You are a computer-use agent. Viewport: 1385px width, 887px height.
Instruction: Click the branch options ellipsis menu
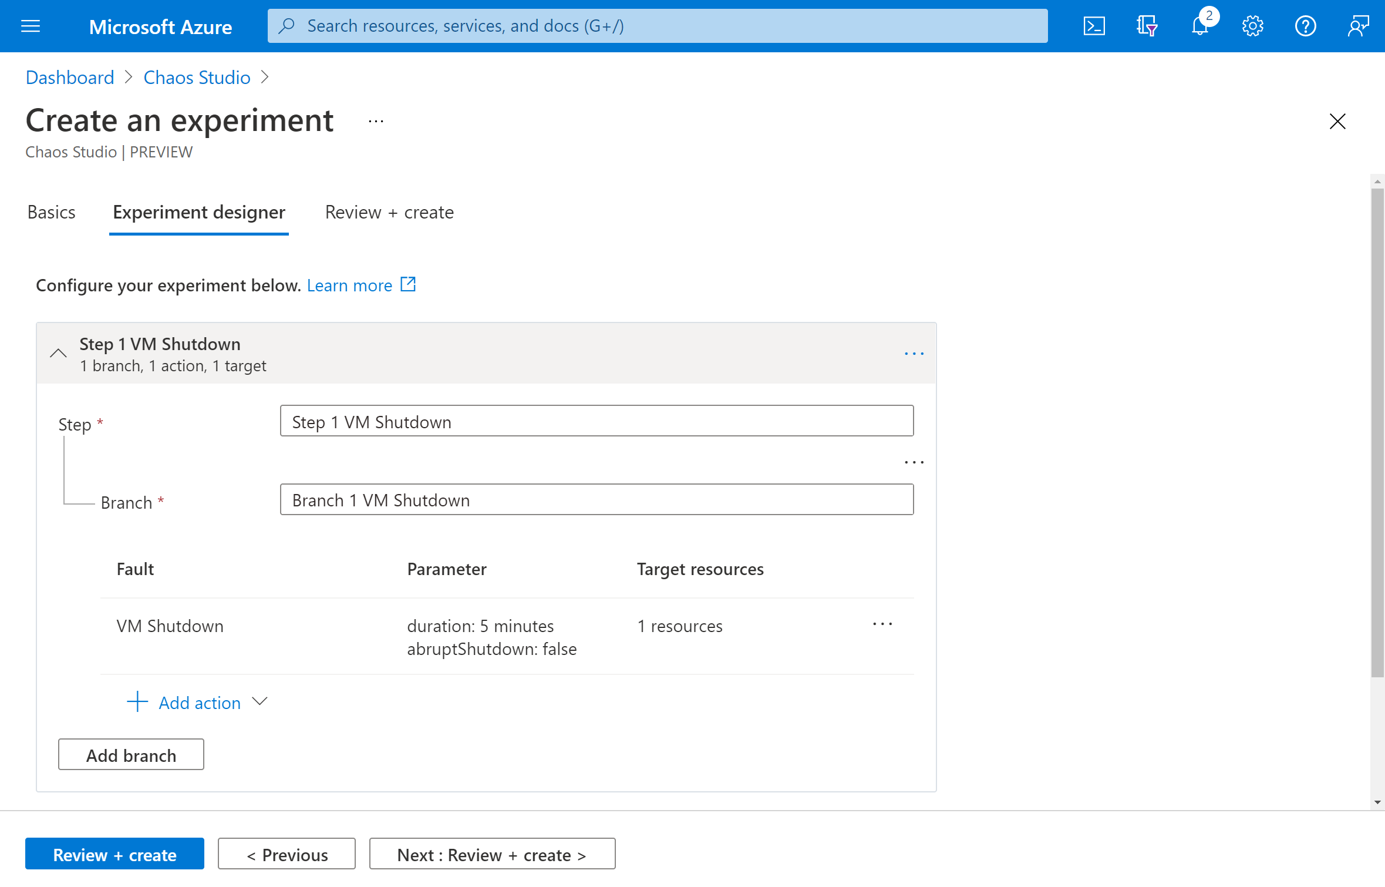915,462
